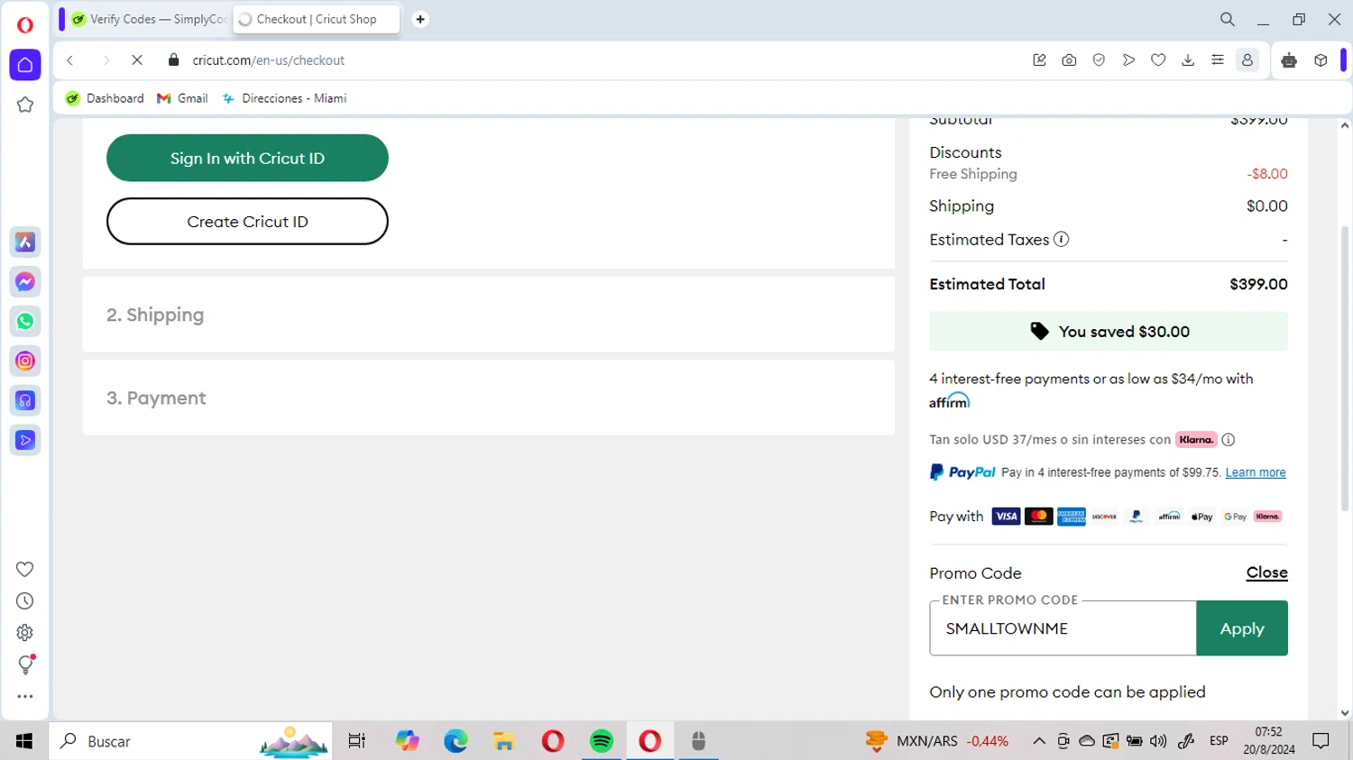Open a new tab with plus
The width and height of the screenshot is (1353, 760).
coord(420,19)
